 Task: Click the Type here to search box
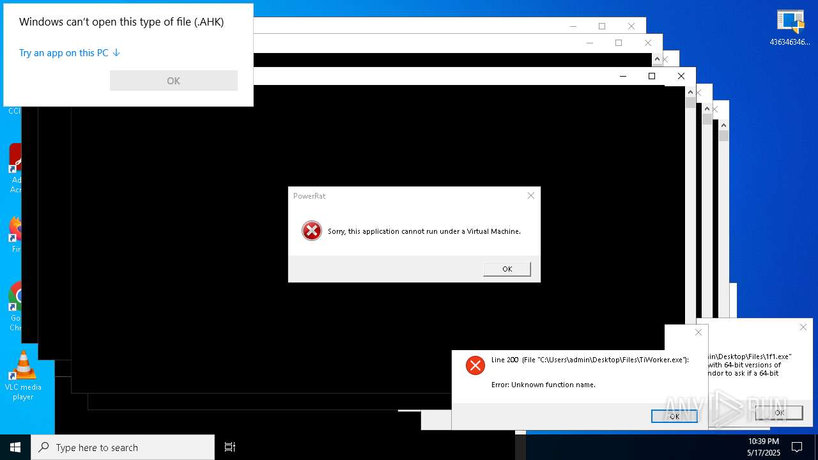(x=123, y=447)
